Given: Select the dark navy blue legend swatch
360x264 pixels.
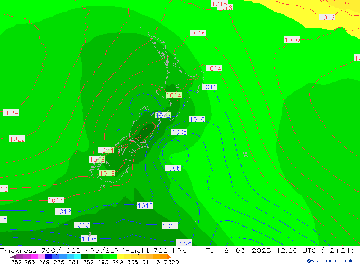Looking at the screenshot, I should coord(49,257).
